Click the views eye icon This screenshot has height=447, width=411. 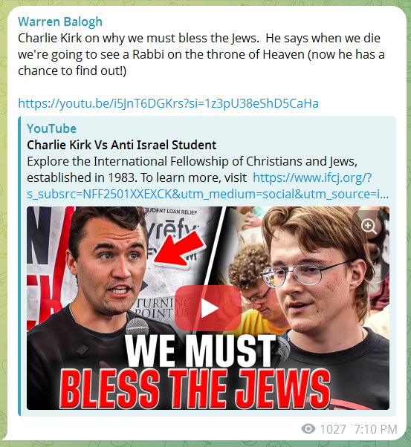pos(308,428)
